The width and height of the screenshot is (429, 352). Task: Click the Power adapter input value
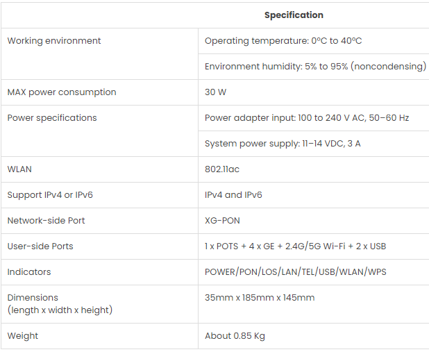[x=307, y=118]
